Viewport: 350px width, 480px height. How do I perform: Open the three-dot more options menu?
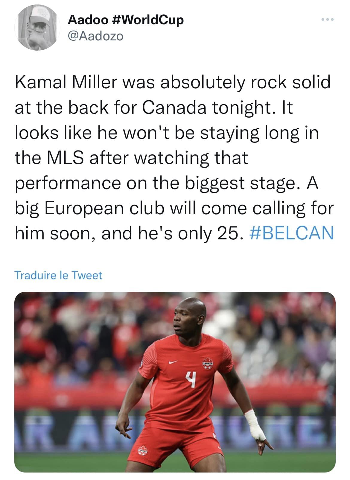click(x=327, y=20)
